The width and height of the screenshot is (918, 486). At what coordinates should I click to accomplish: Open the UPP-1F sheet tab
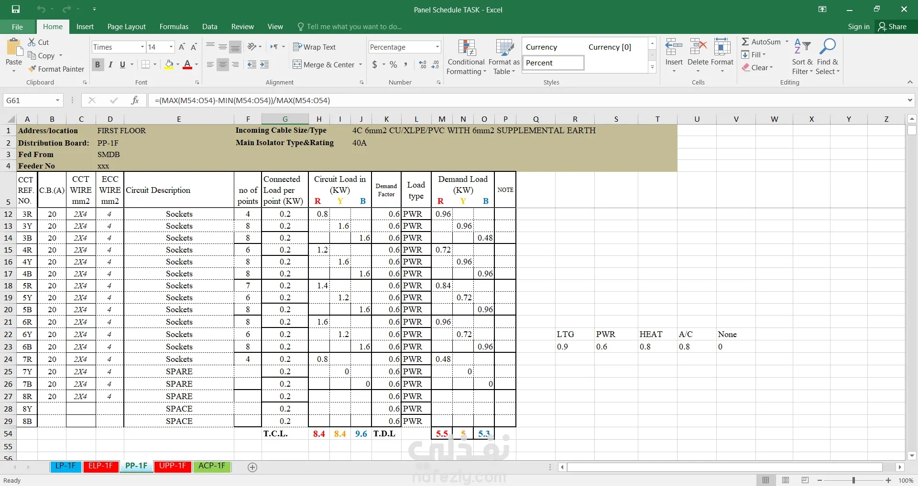(173, 466)
